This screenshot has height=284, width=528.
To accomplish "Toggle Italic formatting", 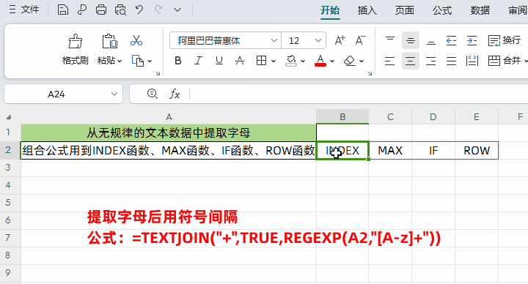I will click(x=198, y=61).
